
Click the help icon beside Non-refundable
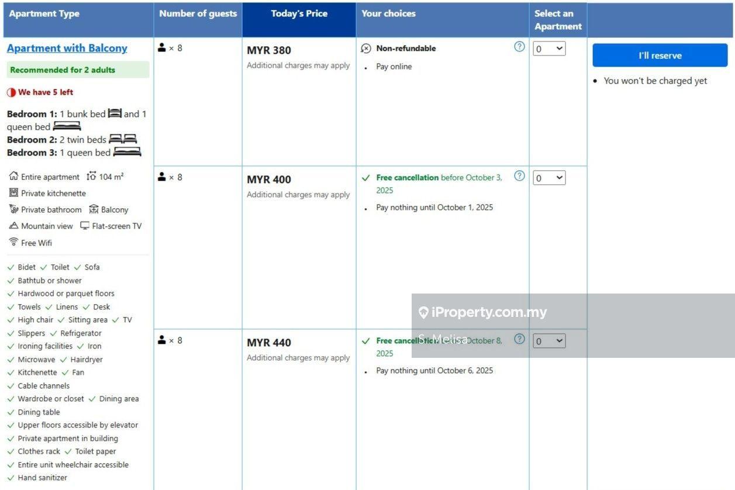(519, 47)
